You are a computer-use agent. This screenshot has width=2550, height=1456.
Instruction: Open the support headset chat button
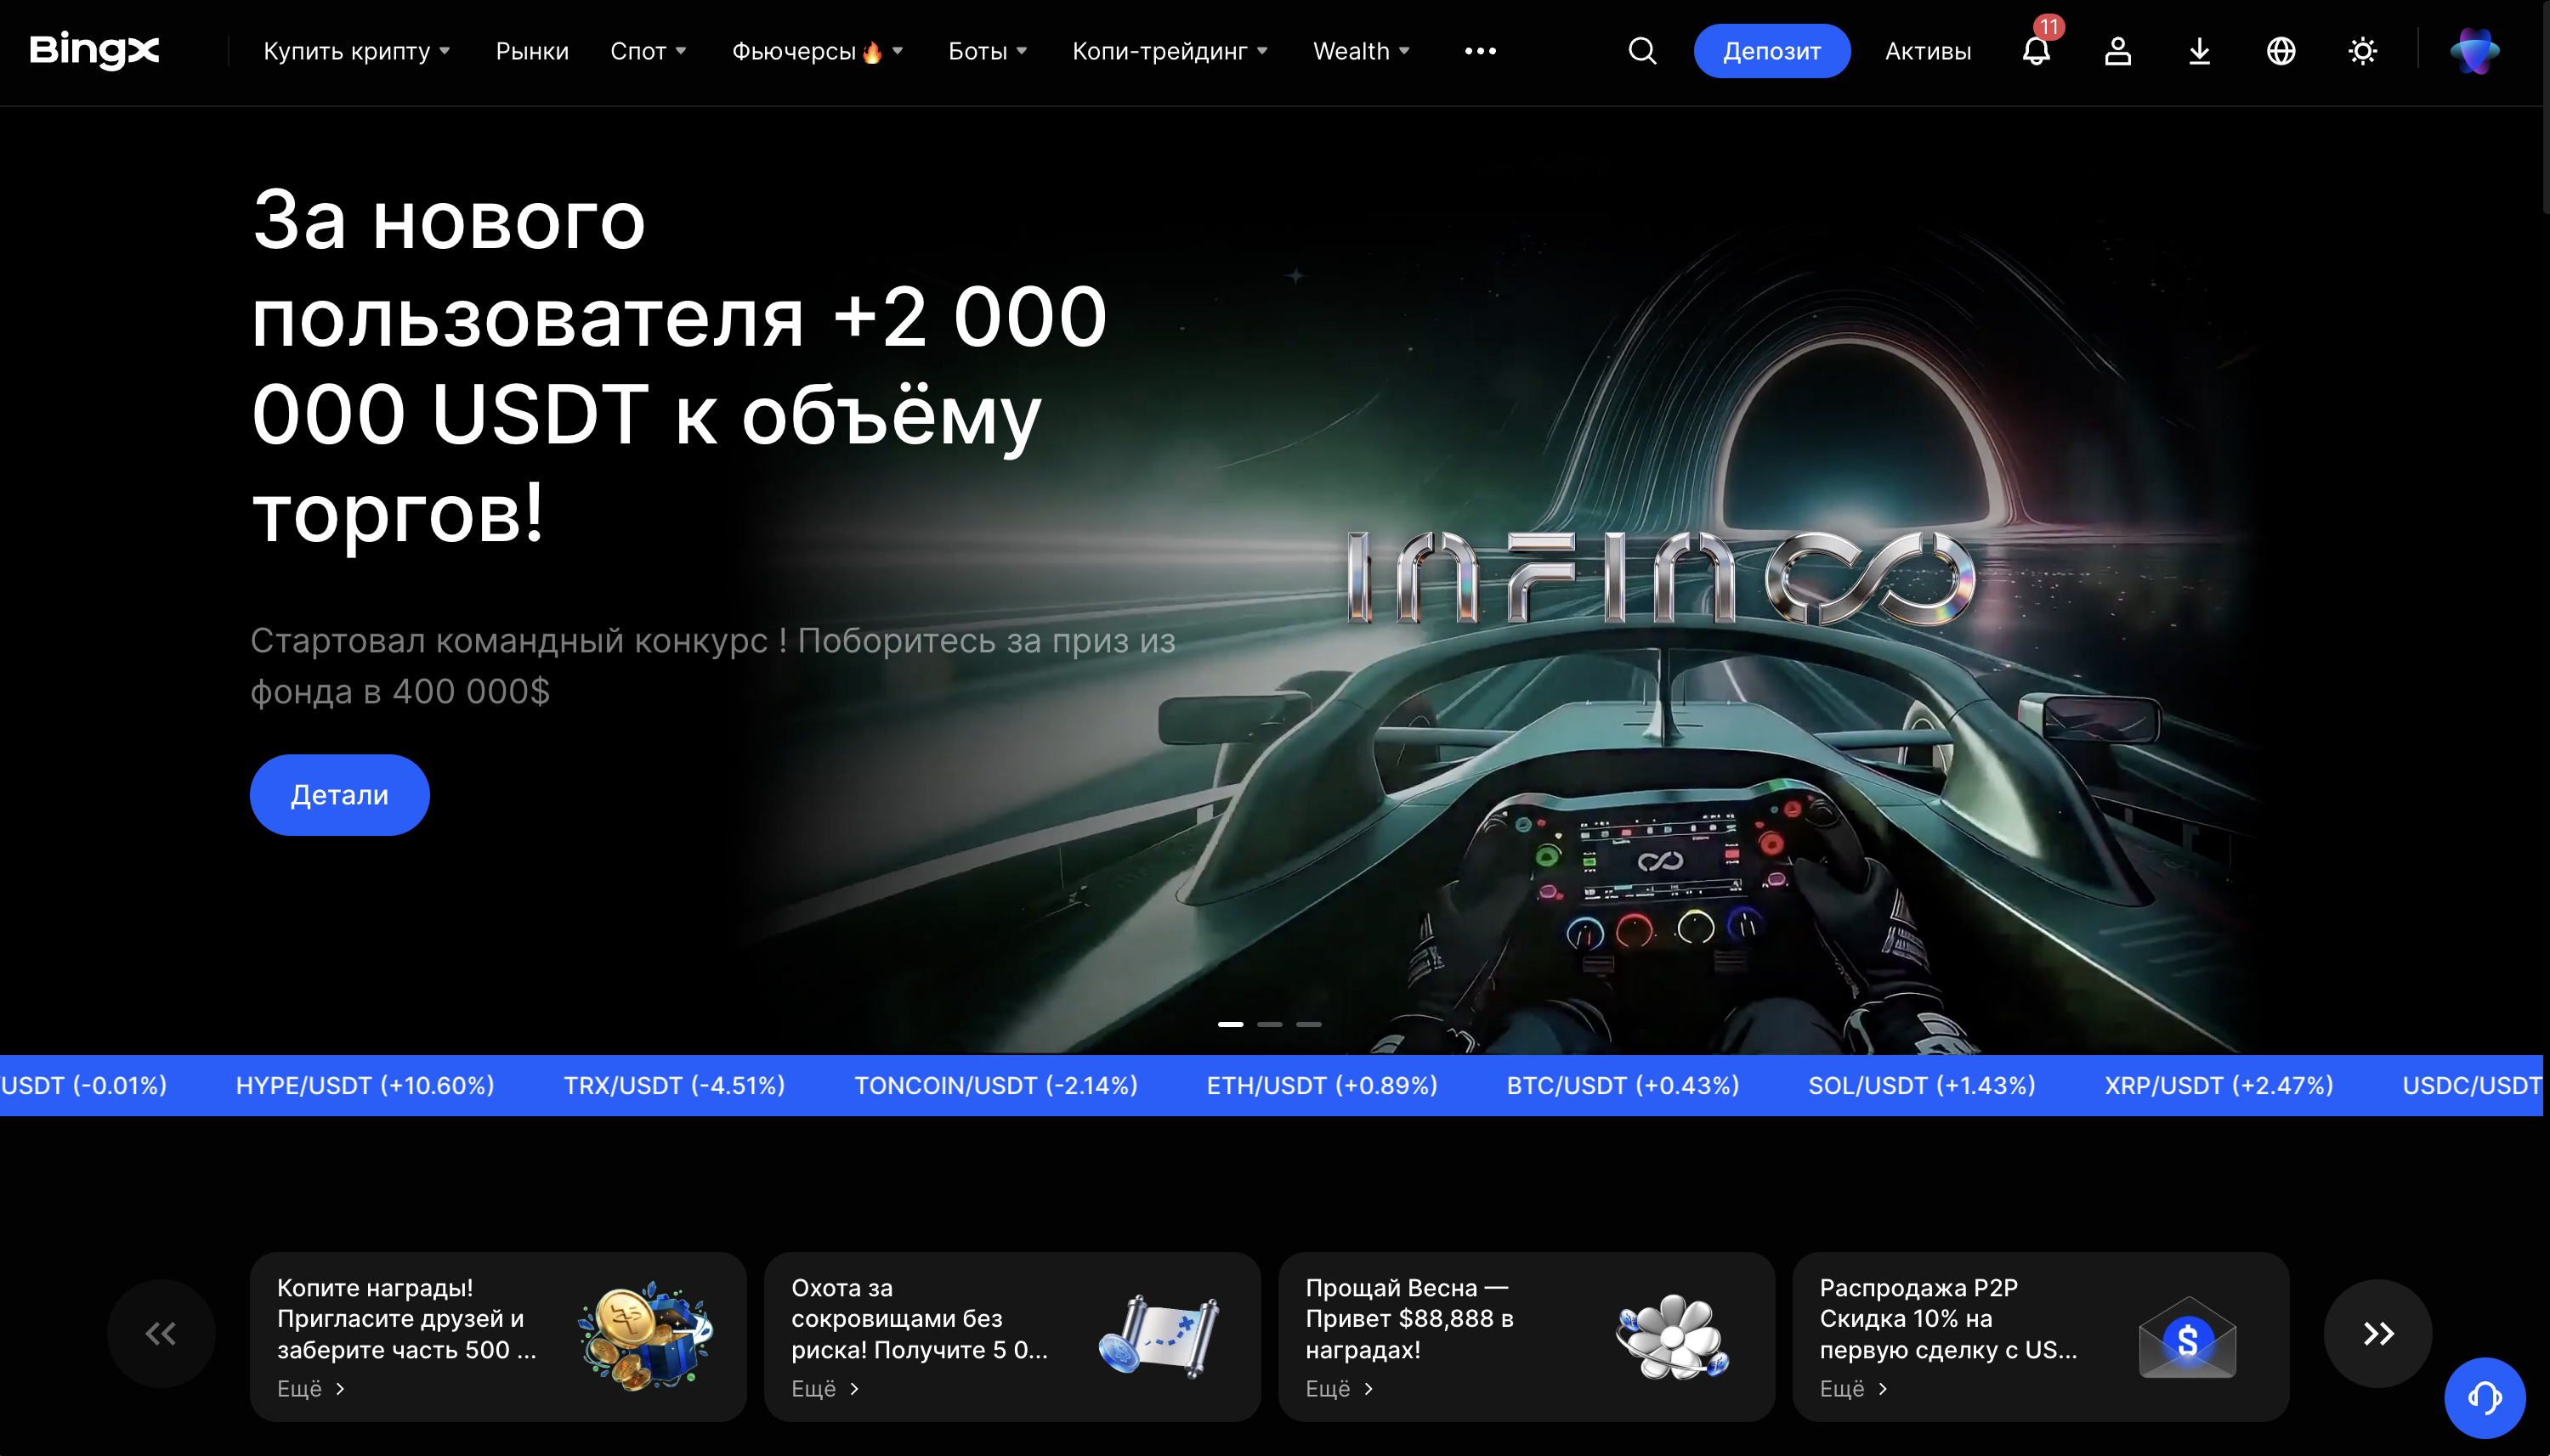(2485, 1397)
